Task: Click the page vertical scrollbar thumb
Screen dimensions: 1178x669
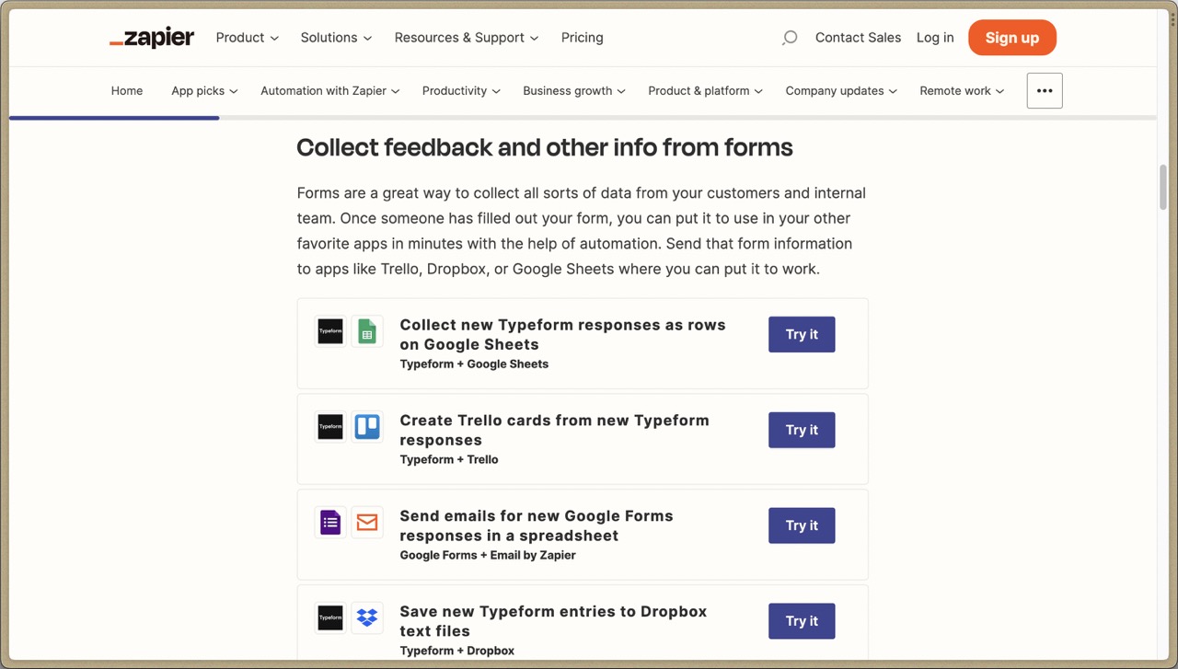Action: (1163, 188)
